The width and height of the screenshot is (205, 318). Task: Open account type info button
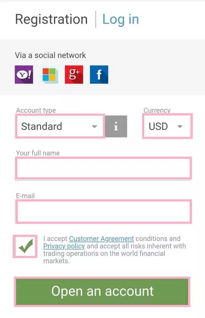point(116,126)
